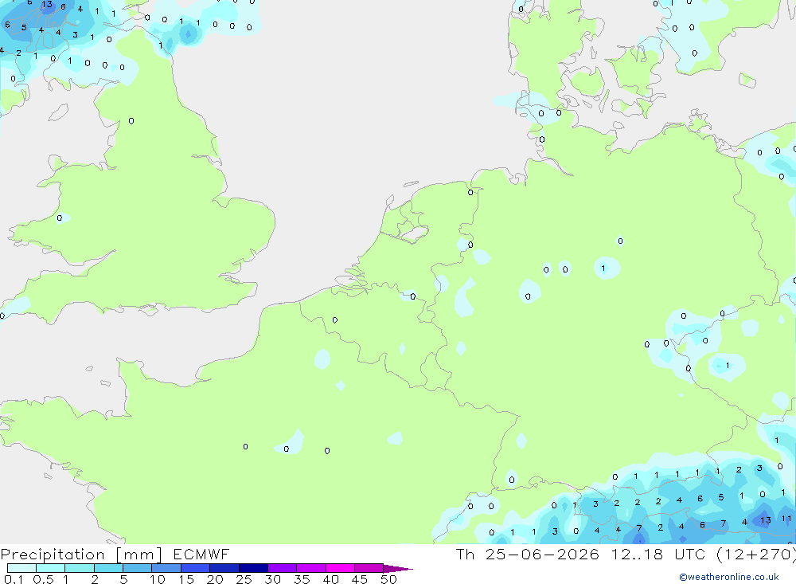Click the '30' legend scale label
This screenshot has height=584, width=796.
[x=272, y=579]
